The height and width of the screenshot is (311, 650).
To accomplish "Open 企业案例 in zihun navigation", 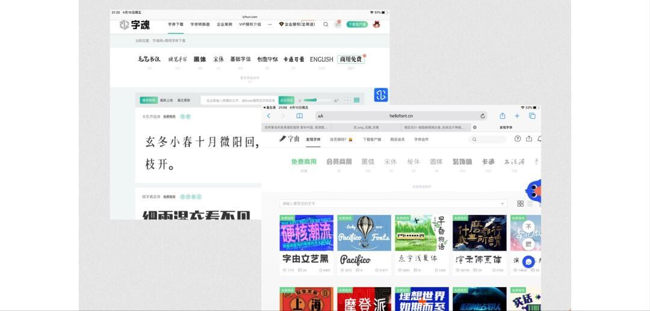I will [224, 25].
